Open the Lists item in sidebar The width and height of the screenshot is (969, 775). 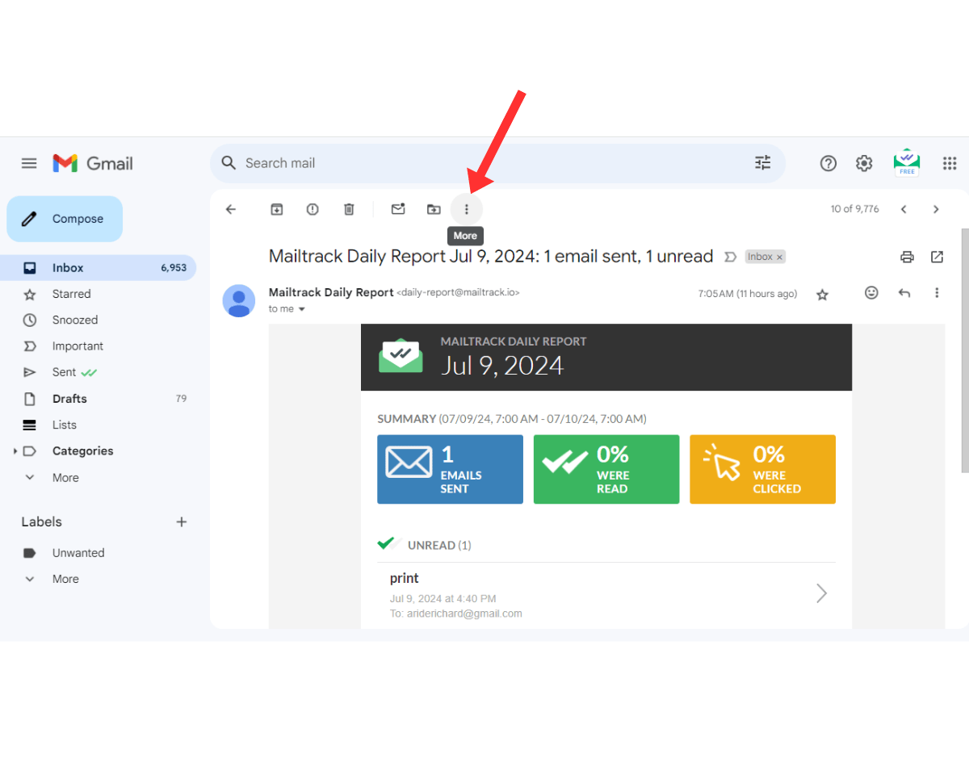tap(98, 425)
